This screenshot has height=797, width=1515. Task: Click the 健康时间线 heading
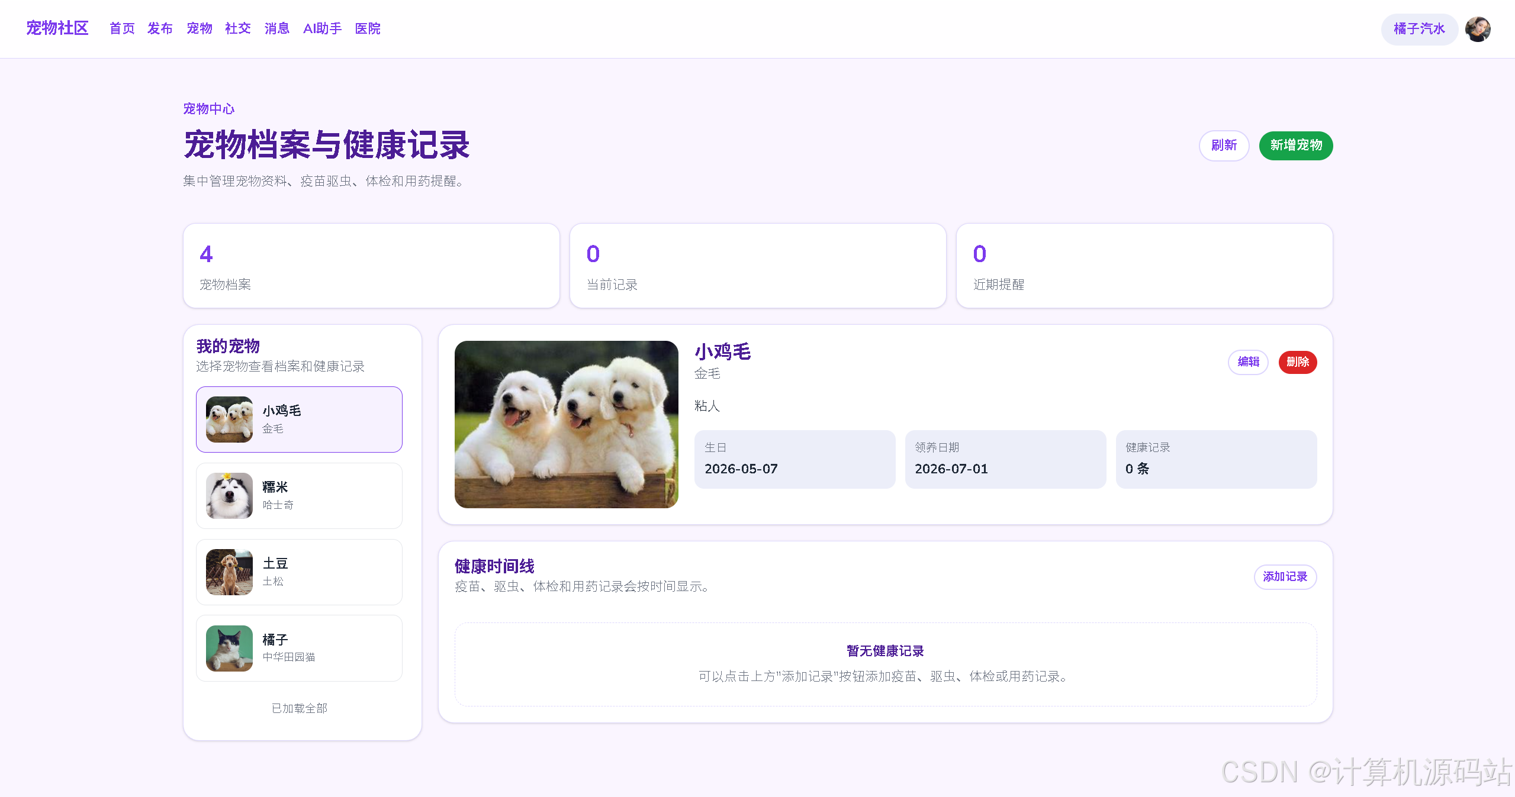tap(494, 566)
